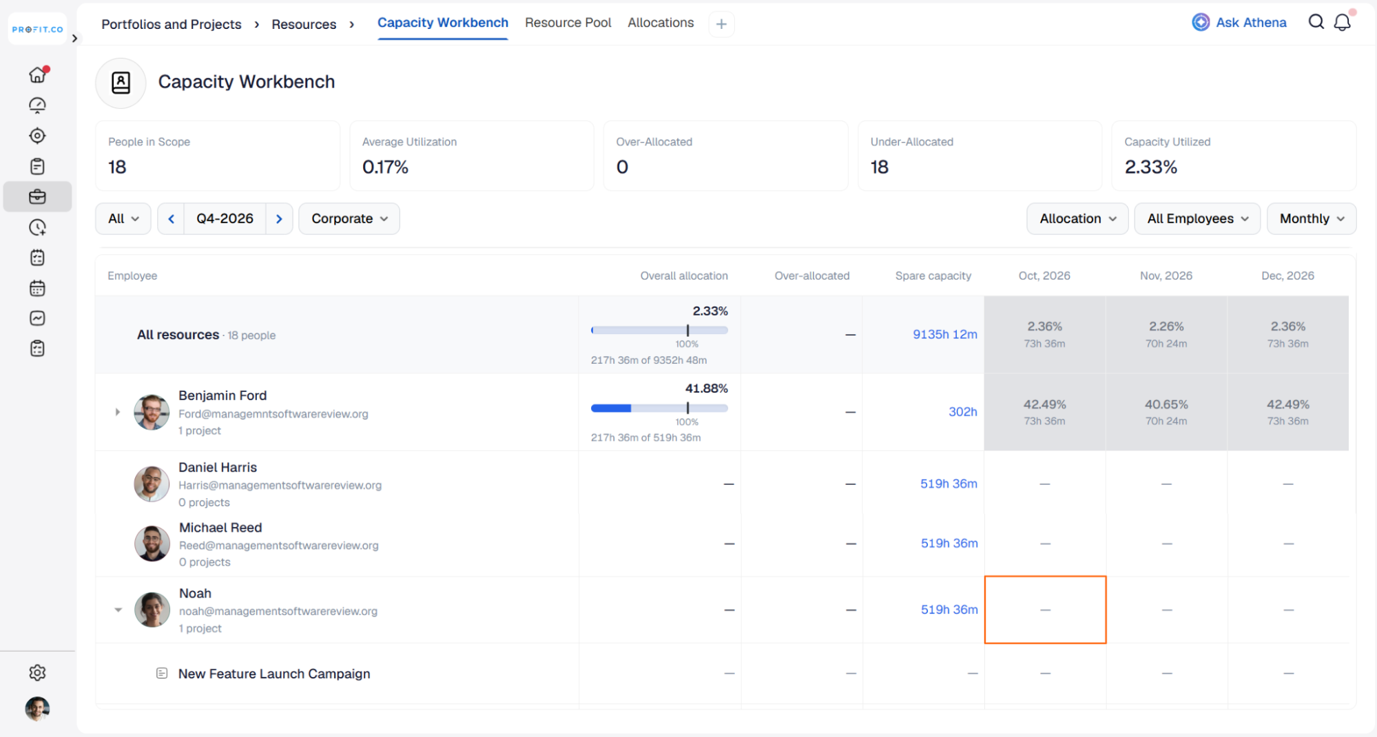This screenshot has width=1377, height=737.
Task: Click All resources spare capacity 9135h 12m
Action: (x=944, y=334)
